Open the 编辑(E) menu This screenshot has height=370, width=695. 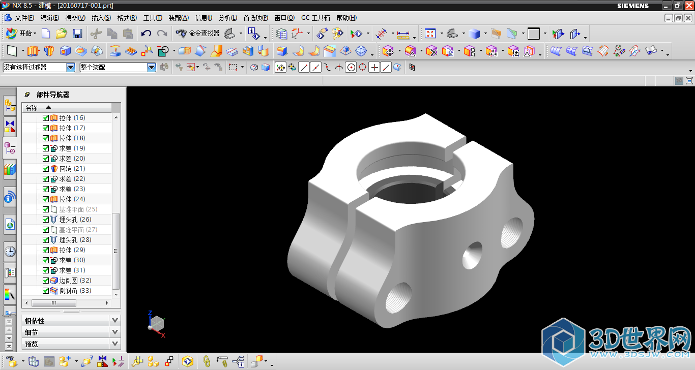[50, 18]
